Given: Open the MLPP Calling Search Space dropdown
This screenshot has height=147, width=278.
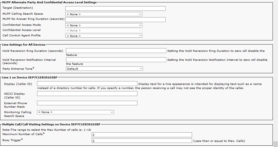Looking at the screenshot, I should pyautogui.click(x=104, y=14).
